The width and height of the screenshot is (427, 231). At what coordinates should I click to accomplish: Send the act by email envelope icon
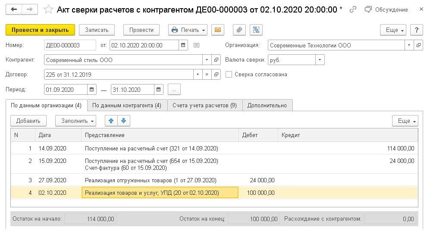pyautogui.click(x=218, y=30)
